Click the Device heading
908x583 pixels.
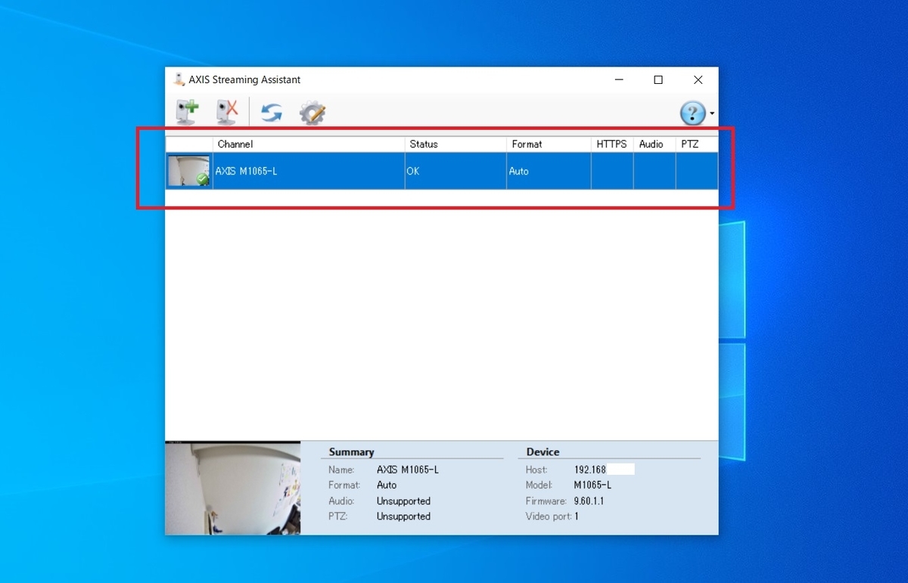543,452
